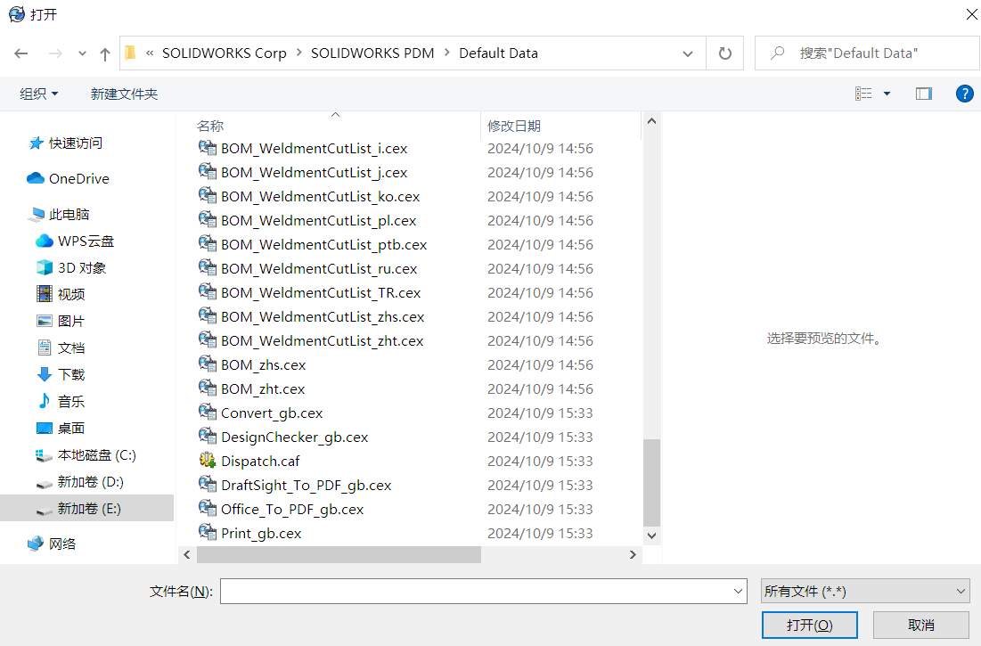Open the 所有文件 (*.*) type dropdown
This screenshot has width=981, height=646.
(865, 591)
